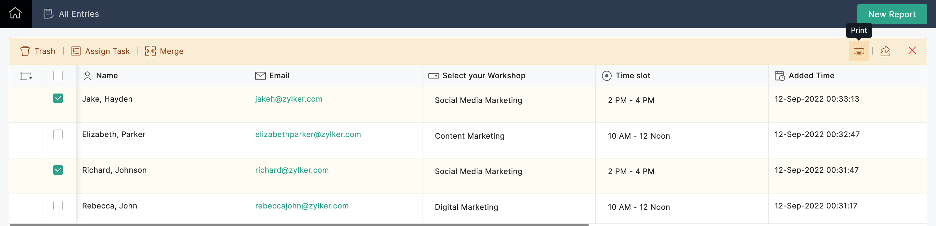
Task: Open the rebeccajohn@zylker.com email link
Action: coord(302,206)
